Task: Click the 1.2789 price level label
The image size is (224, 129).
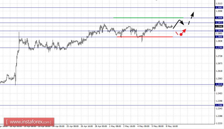Action: tap(219, 48)
